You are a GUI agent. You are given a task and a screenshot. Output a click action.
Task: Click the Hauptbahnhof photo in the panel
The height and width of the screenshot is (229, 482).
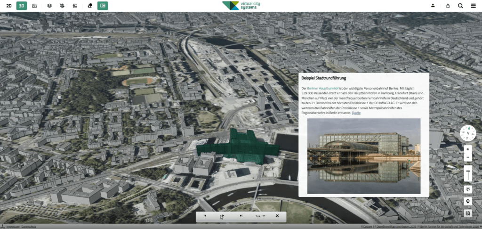(364, 156)
